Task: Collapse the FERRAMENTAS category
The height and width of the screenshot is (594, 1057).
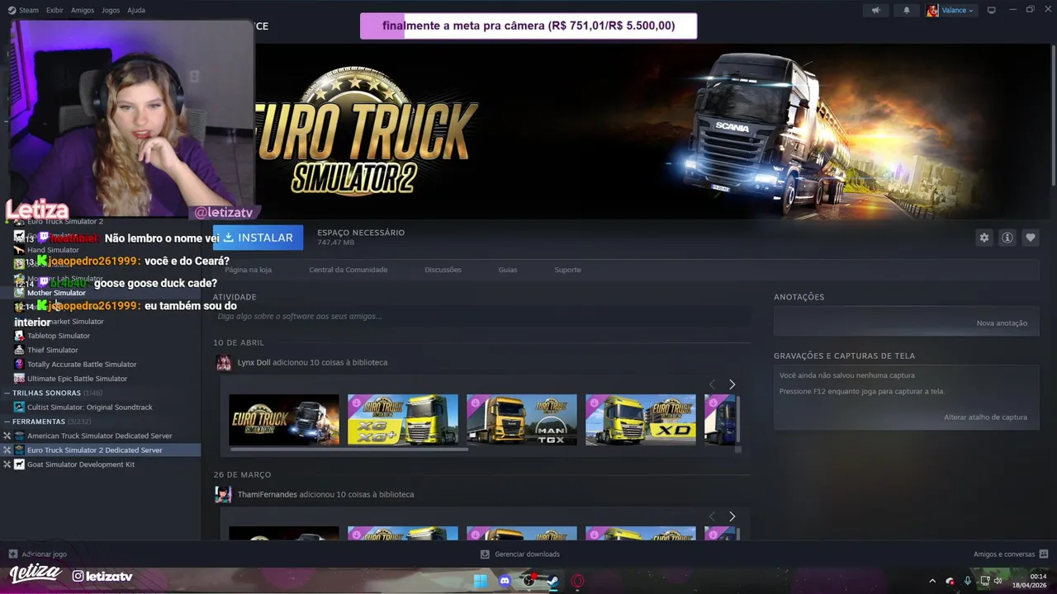Action: click(7, 422)
